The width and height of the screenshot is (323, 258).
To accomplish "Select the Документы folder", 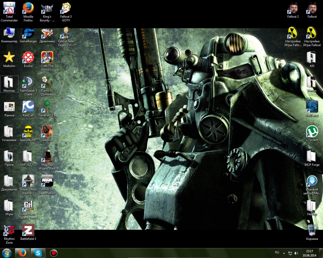I will 9,183.
